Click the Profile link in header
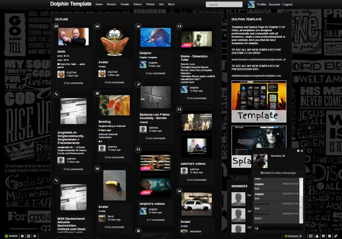The height and width of the screenshot is (239, 342). (x=261, y=4)
